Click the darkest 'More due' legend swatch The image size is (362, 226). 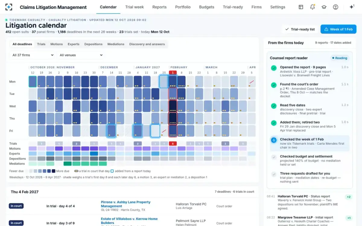tap(53, 171)
